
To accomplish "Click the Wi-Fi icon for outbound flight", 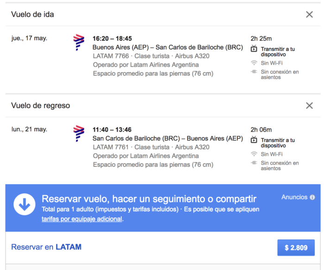I will (254, 63).
